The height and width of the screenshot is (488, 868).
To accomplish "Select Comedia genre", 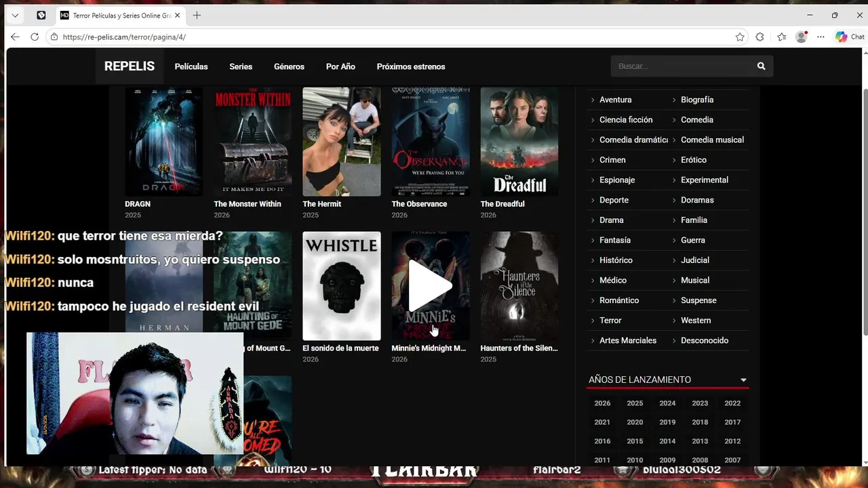I will click(697, 120).
